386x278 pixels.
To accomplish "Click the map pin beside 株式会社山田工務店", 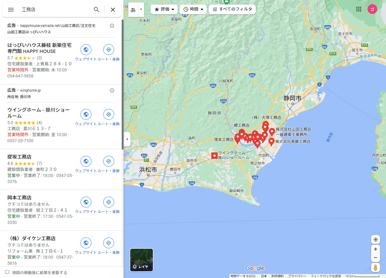I will click(x=272, y=132).
